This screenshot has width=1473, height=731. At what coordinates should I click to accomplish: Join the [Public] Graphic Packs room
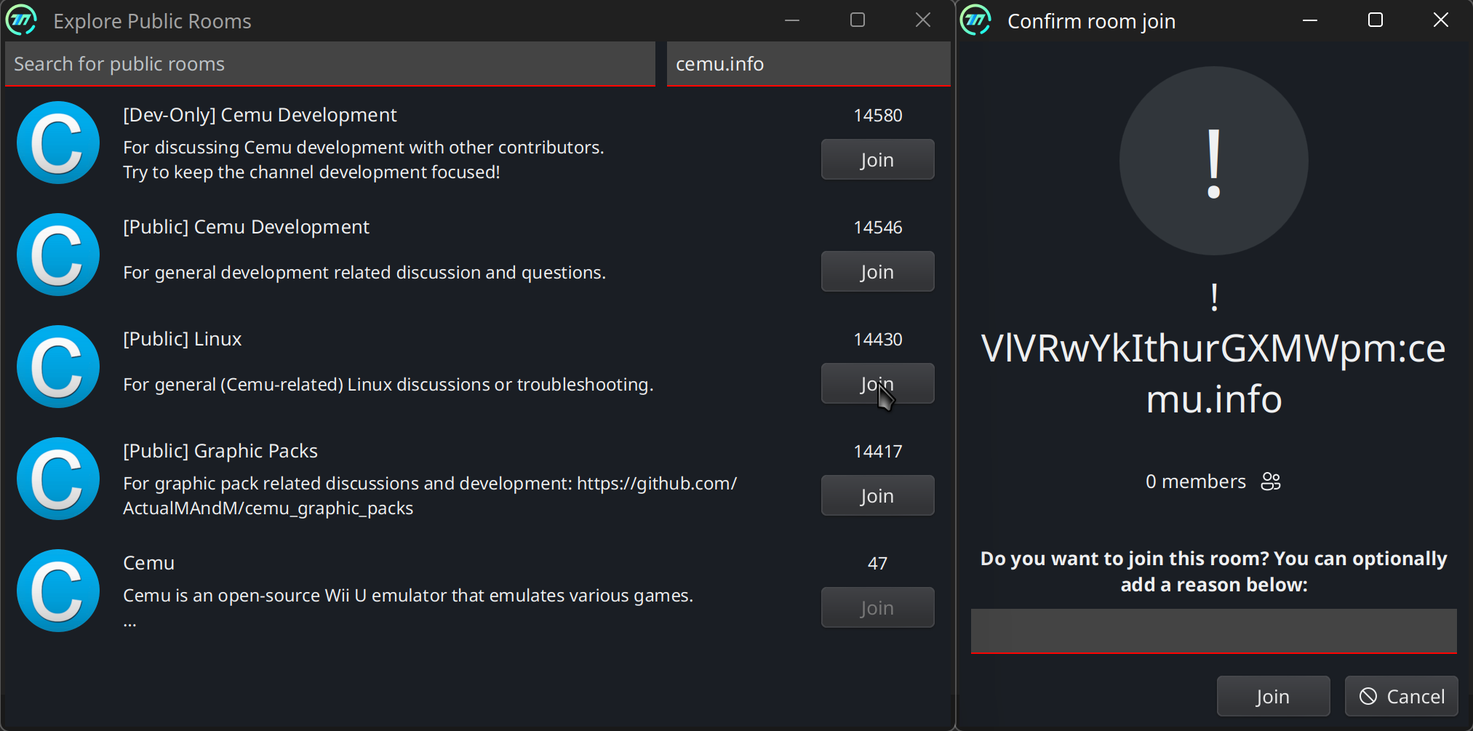click(x=877, y=495)
